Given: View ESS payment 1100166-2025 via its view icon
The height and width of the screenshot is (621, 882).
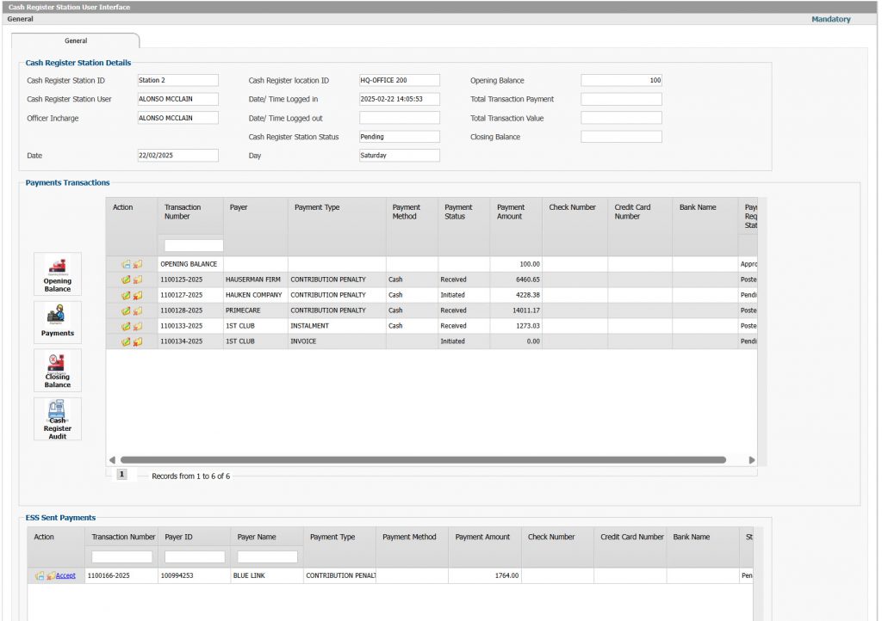Looking at the screenshot, I should click(x=40, y=575).
